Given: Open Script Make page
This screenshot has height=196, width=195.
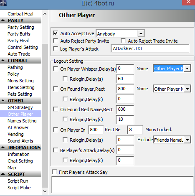Looking at the screenshot, I should pos(19,188).
